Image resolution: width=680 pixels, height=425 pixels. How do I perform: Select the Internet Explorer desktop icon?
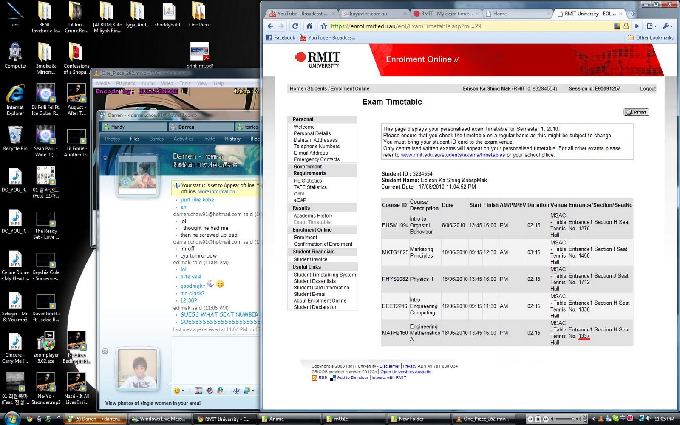tap(15, 100)
